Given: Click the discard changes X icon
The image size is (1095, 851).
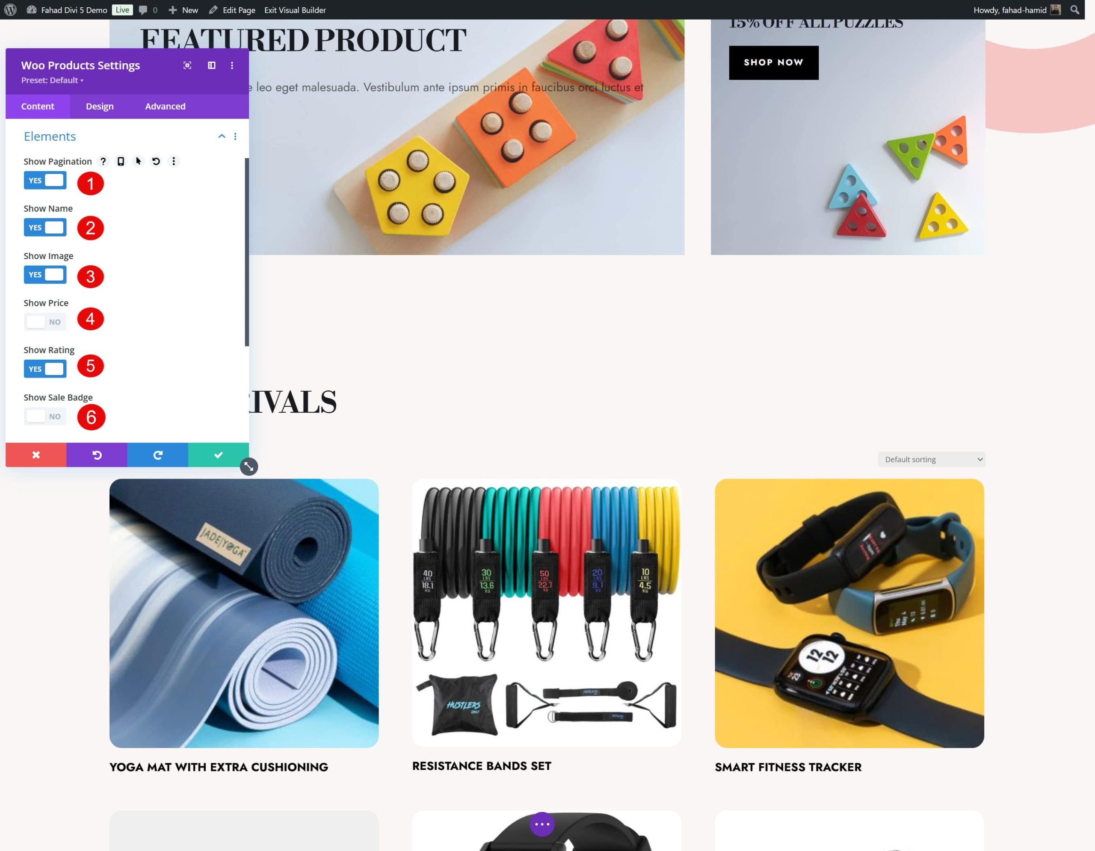Looking at the screenshot, I should click(36, 454).
